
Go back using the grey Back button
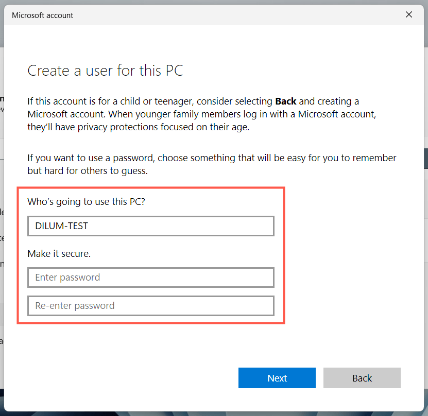(362, 378)
